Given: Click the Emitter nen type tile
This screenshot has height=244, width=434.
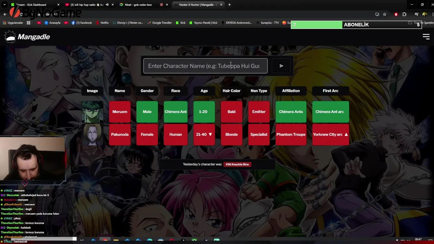Looking at the screenshot, I should point(259,112).
